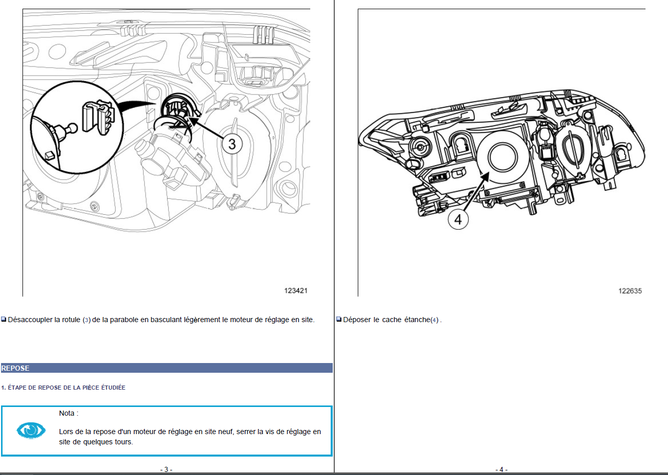
Task: Click the heading "1. ÉTAPE DE REPOSE DE LA PIÈCE ÉTUDIÉE"
Action: (63, 388)
